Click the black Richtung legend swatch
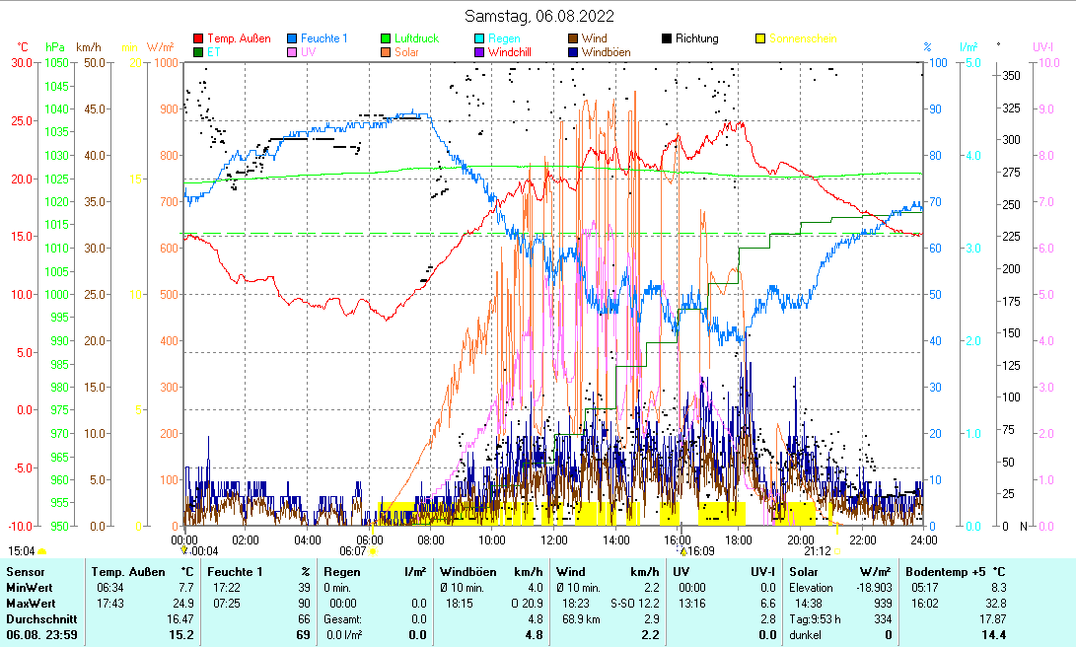 click(667, 38)
